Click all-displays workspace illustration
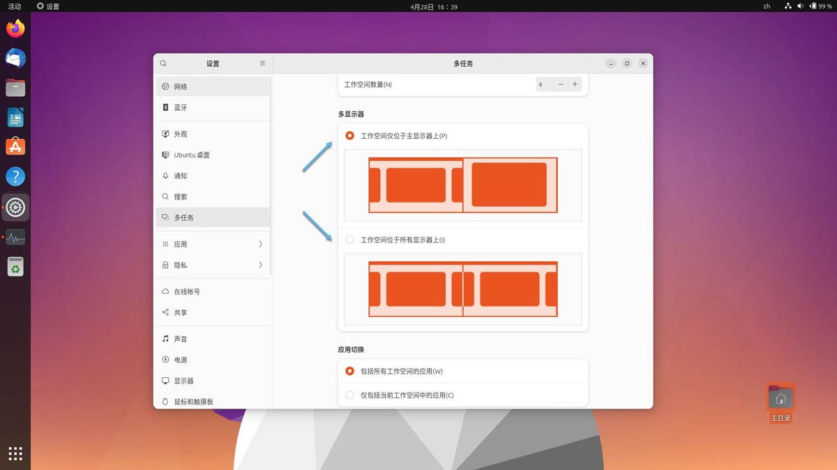The image size is (837, 470). pos(463,289)
